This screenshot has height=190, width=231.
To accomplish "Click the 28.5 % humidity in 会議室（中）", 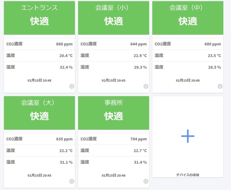I will tap(214, 67).
